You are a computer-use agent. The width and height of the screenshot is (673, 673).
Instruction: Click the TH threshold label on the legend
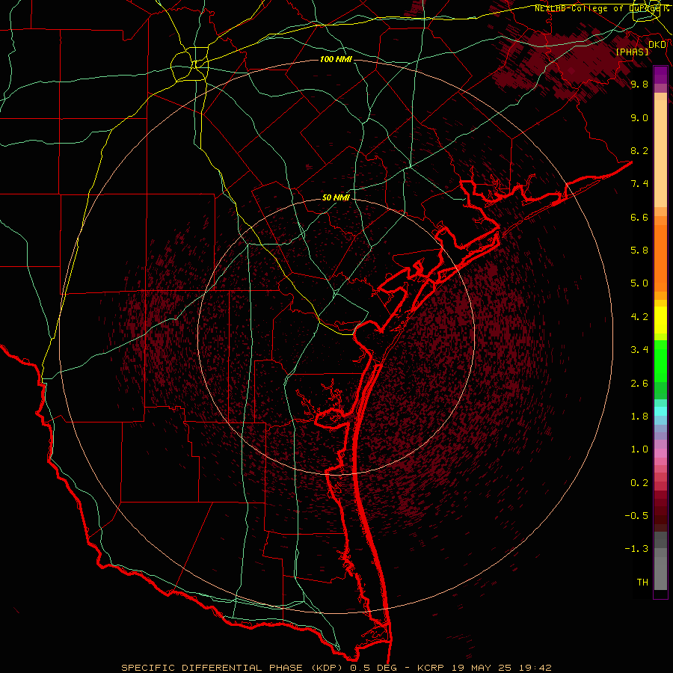[642, 583]
